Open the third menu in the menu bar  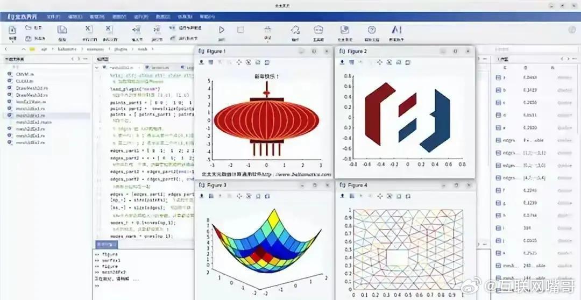point(97,17)
